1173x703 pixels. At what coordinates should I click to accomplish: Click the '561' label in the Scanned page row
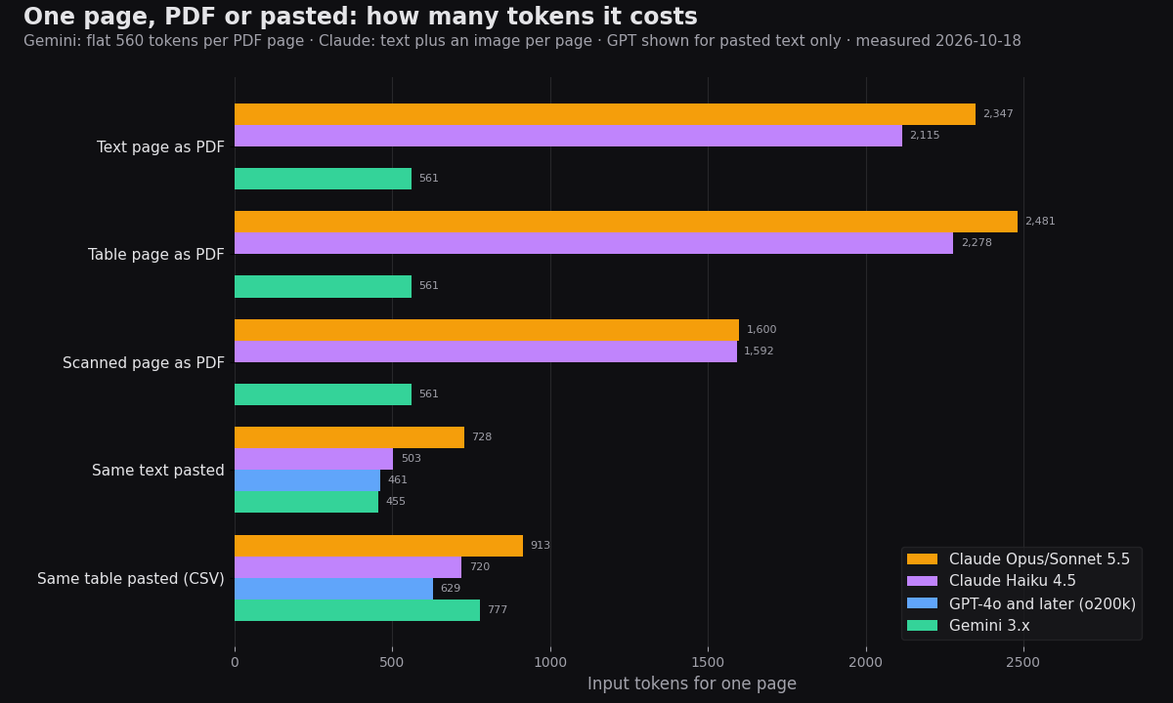click(429, 394)
